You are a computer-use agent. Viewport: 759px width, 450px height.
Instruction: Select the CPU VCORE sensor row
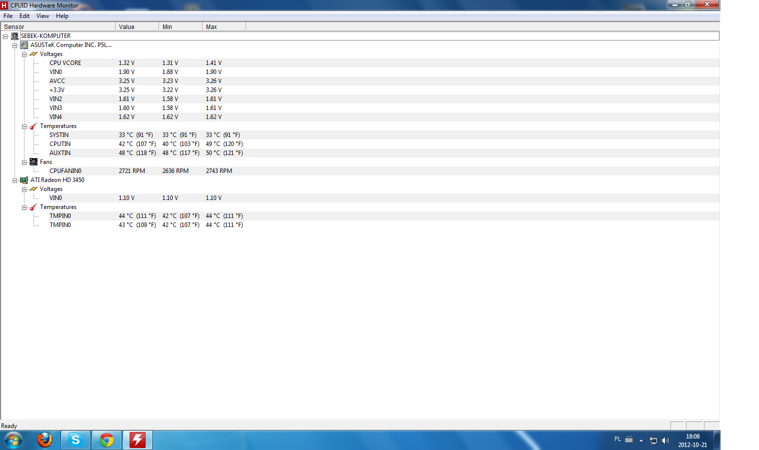pos(384,63)
